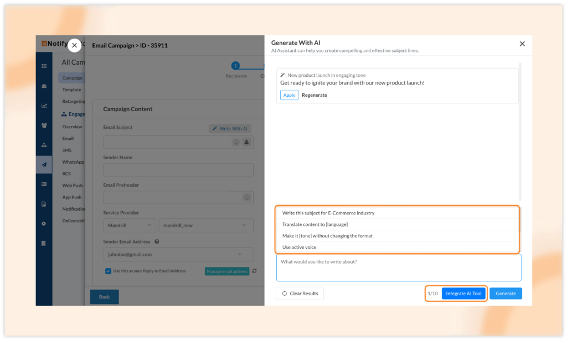
Task: Expand the Engage section heading
Action: click(x=74, y=114)
